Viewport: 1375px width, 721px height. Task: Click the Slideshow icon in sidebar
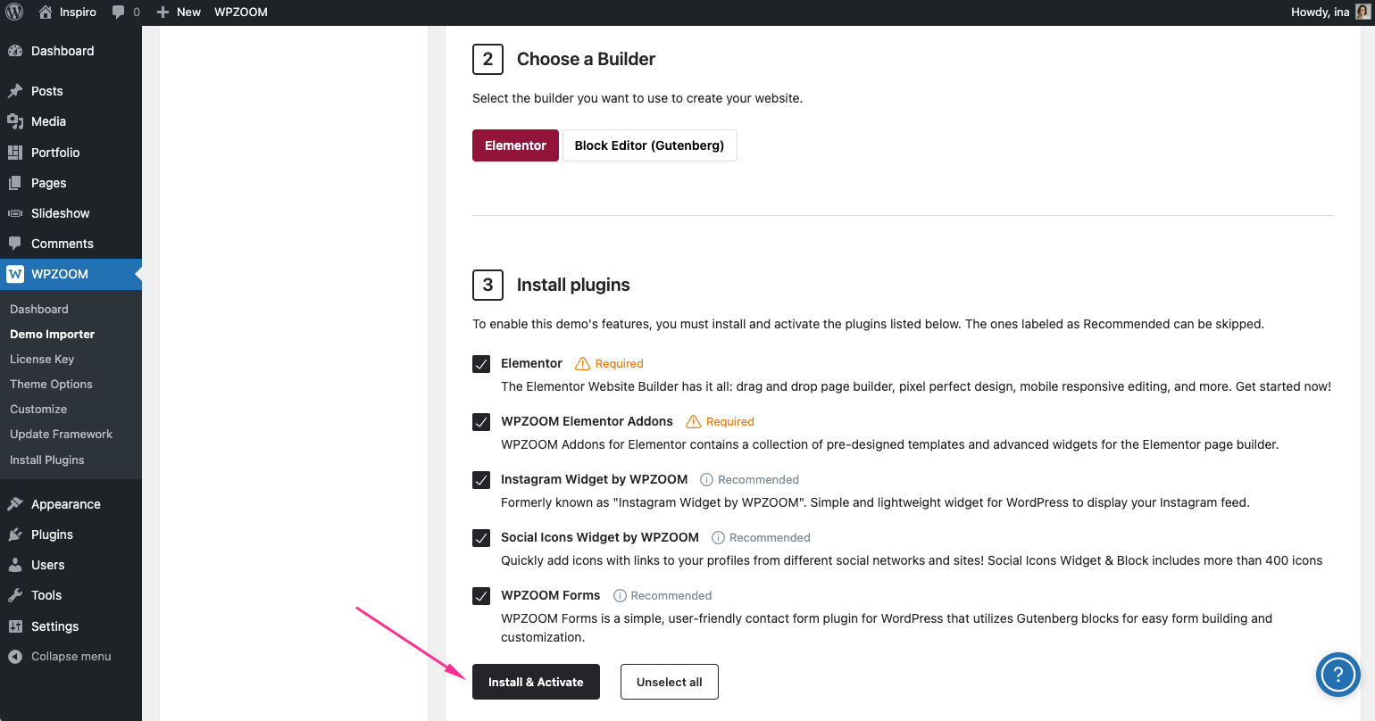[x=15, y=213]
